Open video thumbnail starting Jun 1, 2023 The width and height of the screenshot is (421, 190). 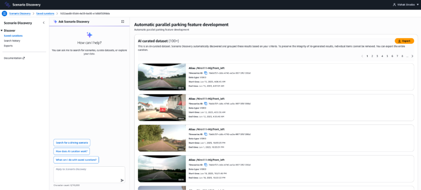tap(162, 138)
